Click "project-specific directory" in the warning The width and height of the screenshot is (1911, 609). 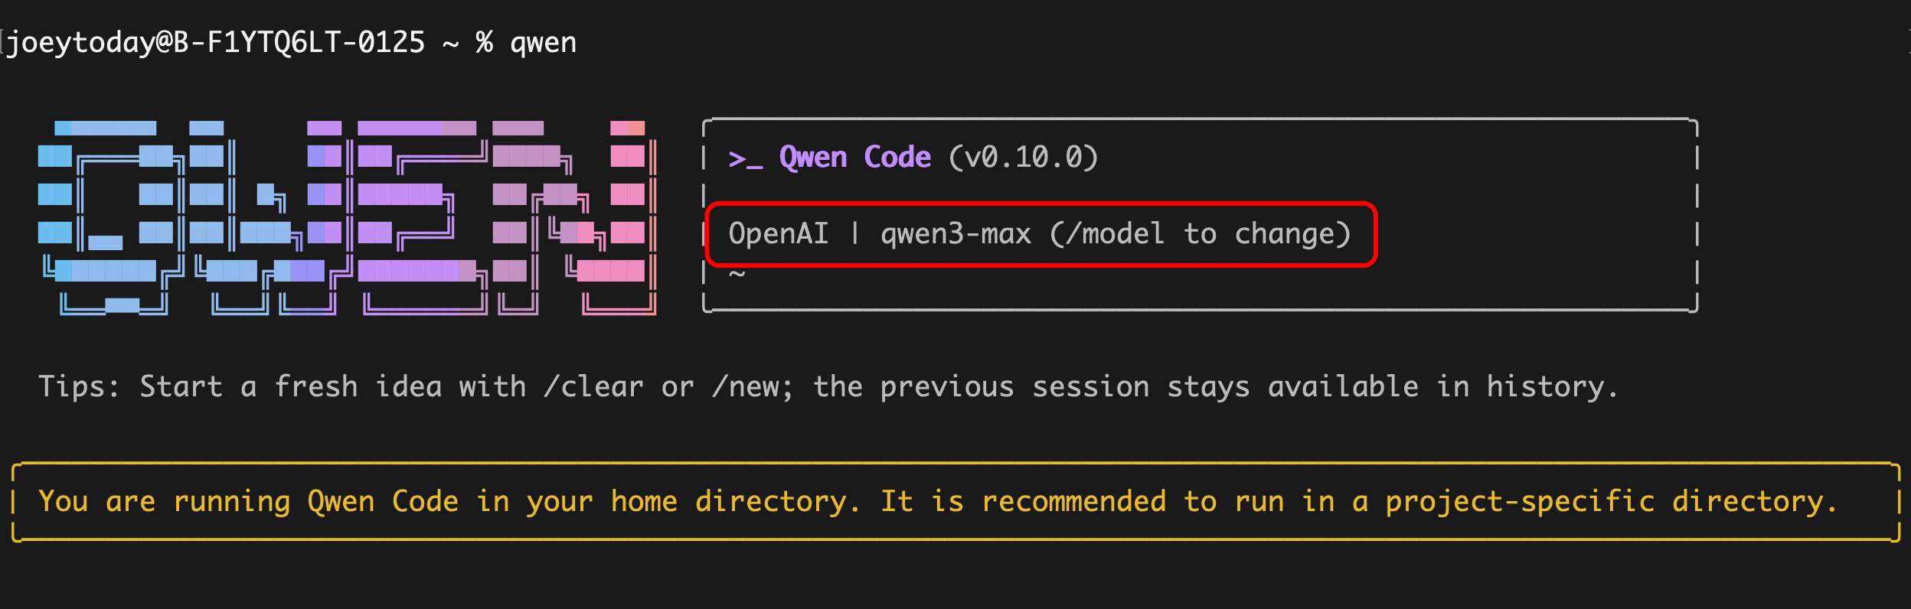pyautogui.click(x=1611, y=502)
